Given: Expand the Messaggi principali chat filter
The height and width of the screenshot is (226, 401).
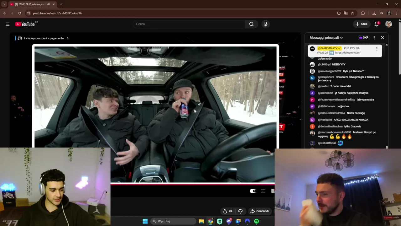Looking at the screenshot, I should (326, 38).
